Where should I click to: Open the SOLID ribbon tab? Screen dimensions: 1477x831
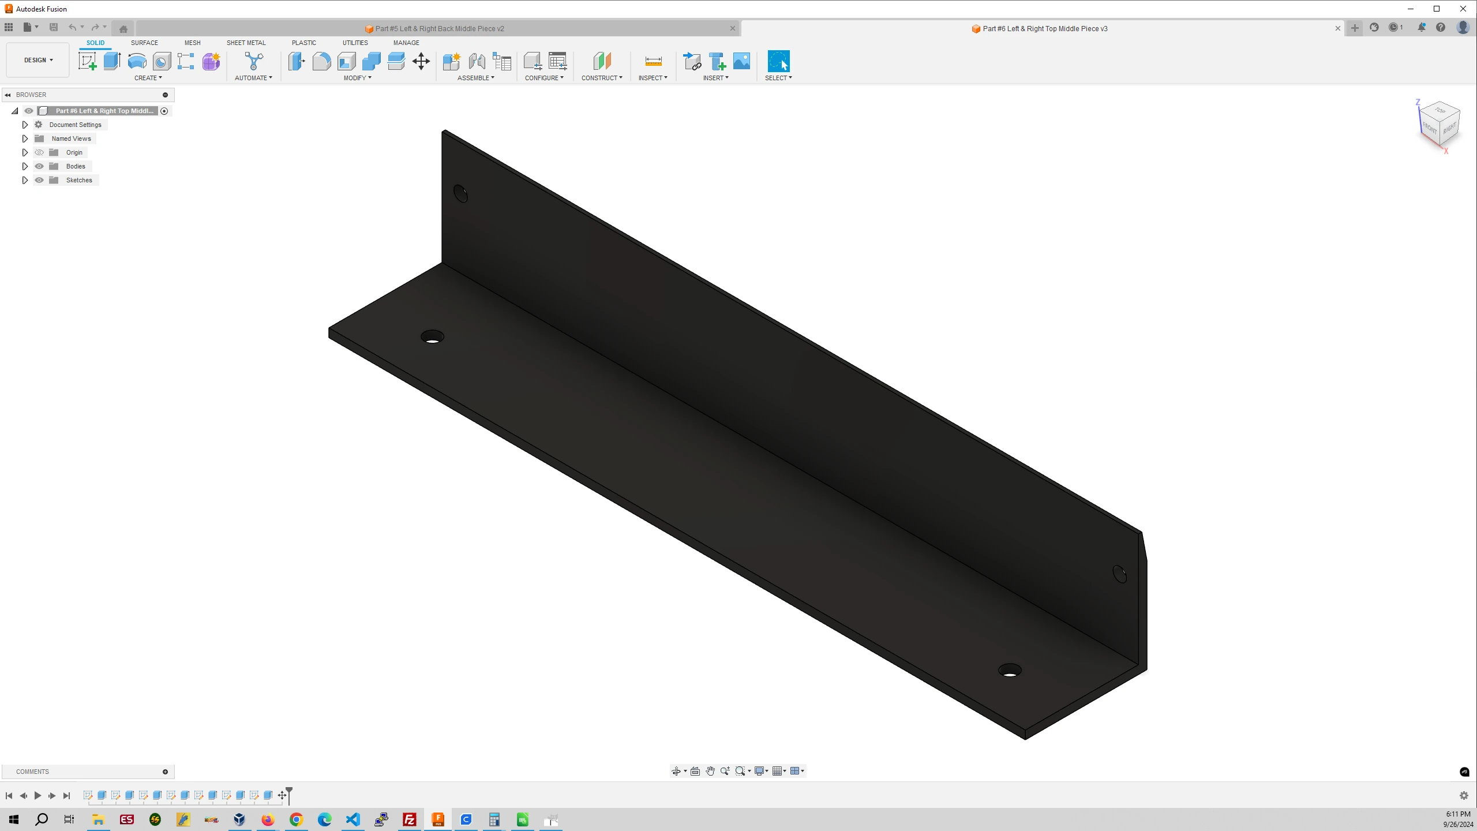click(95, 43)
